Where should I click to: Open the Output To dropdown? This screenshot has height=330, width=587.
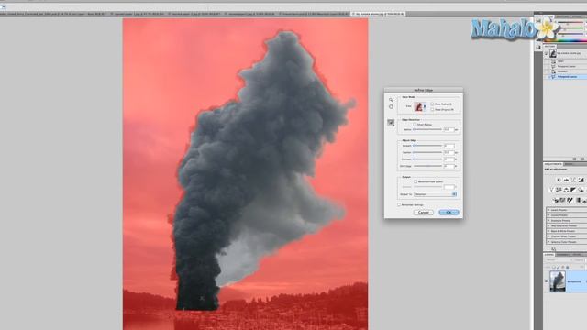pos(436,194)
